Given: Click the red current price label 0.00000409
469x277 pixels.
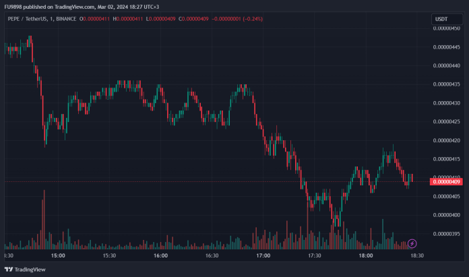Looking at the screenshot, I should [x=447, y=181].
